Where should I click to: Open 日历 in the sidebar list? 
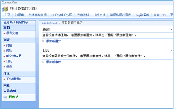9,61
